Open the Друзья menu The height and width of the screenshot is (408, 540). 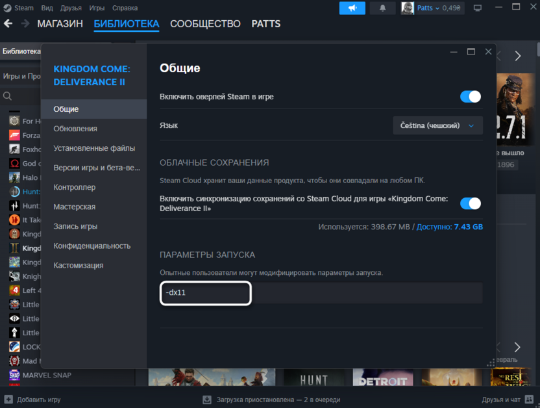point(71,8)
